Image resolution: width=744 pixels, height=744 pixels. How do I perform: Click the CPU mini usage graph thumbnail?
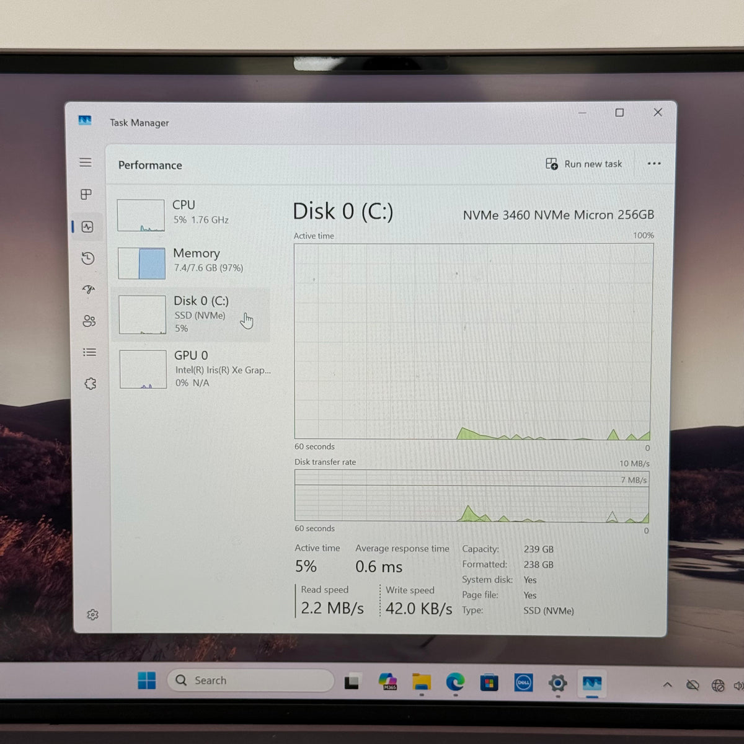(141, 215)
